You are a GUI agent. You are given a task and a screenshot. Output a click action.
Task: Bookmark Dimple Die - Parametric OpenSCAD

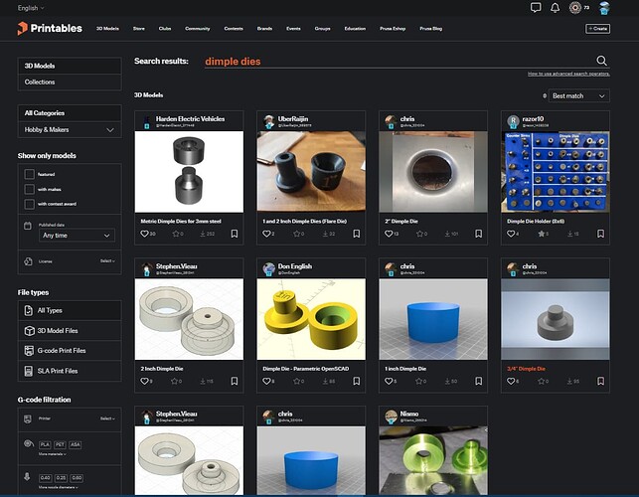(356, 381)
